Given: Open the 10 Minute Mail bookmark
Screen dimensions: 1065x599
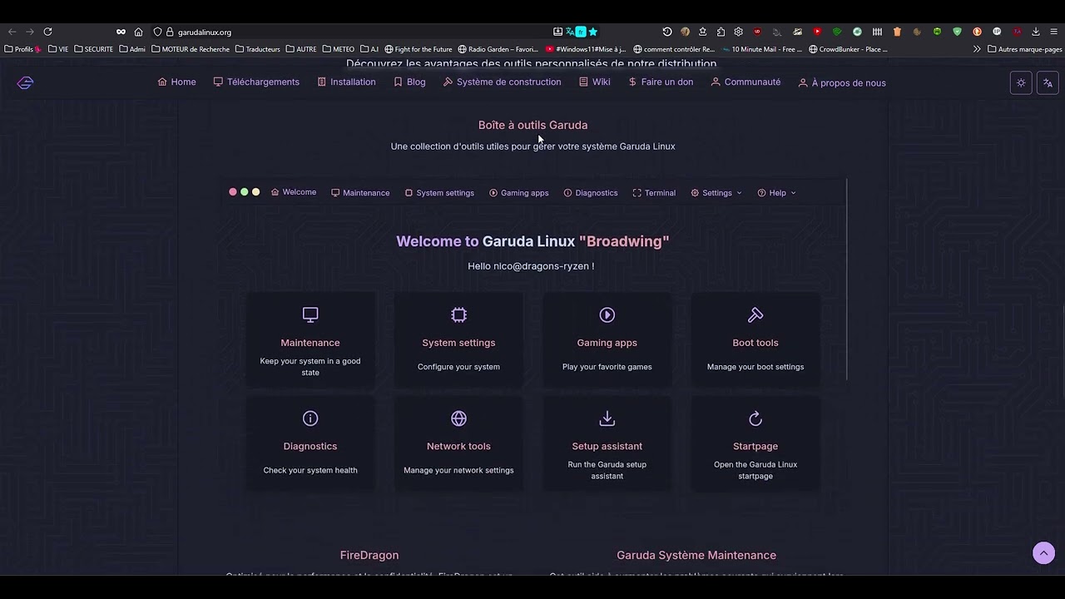Looking at the screenshot, I should 761,49.
